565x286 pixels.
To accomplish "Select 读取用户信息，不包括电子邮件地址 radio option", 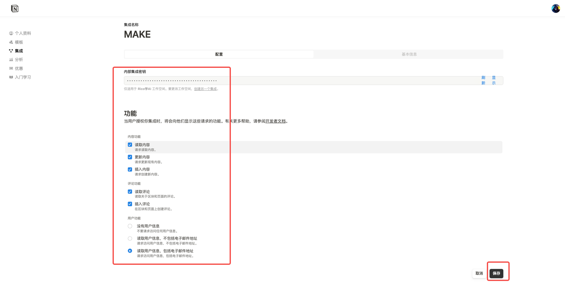I will click(x=130, y=238).
